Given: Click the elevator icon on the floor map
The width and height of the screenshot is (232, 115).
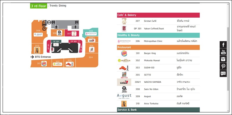Looking at the screenshot, I should click(x=44, y=24).
